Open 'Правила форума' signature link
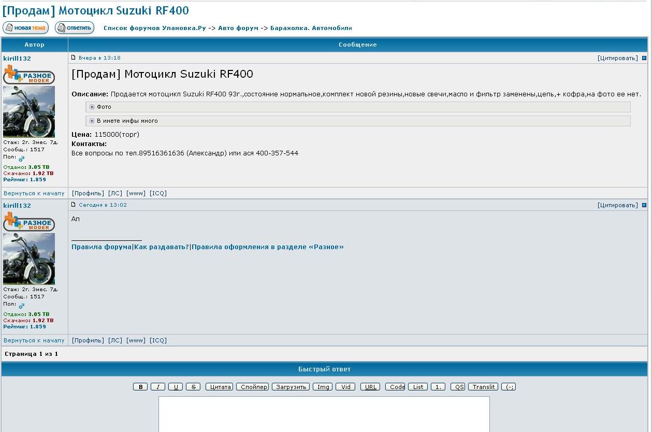 coord(102,247)
